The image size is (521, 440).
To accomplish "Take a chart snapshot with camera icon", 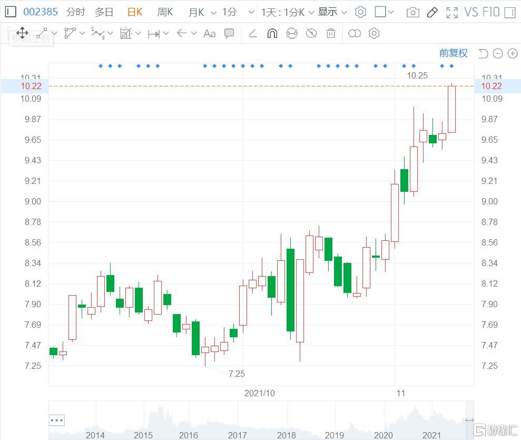I will click(x=412, y=13).
